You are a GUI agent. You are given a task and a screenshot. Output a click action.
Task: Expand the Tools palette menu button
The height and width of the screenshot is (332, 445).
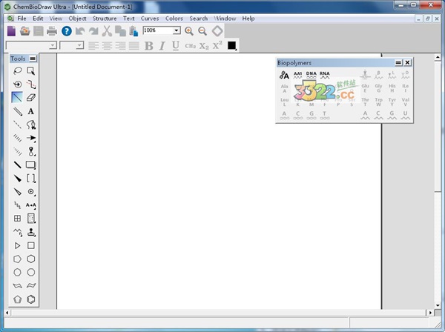click(33, 59)
